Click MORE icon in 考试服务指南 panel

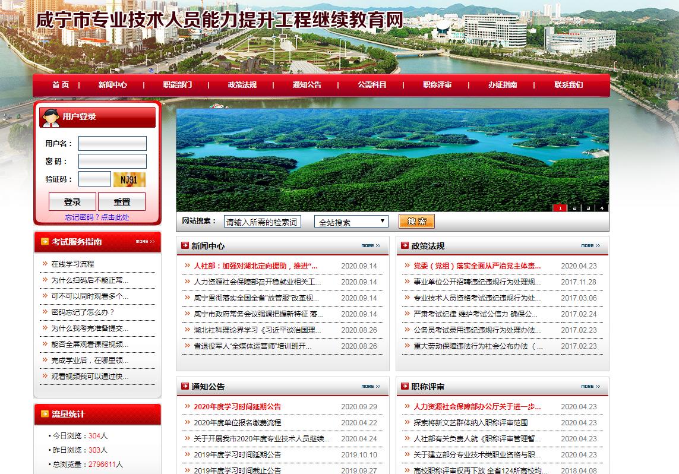tap(145, 242)
